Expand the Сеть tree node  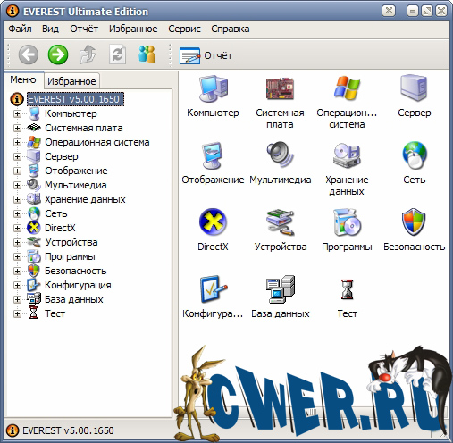[x=17, y=213]
